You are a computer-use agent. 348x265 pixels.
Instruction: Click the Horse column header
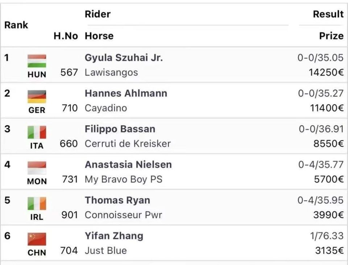pyautogui.click(x=99, y=36)
